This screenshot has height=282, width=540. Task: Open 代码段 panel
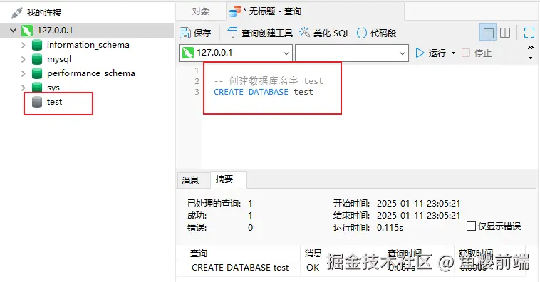pyautogui.click(x=376, y=33)
